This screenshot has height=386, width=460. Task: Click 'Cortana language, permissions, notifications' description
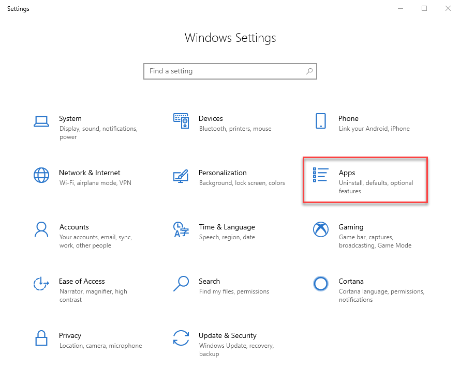(382, 295)
